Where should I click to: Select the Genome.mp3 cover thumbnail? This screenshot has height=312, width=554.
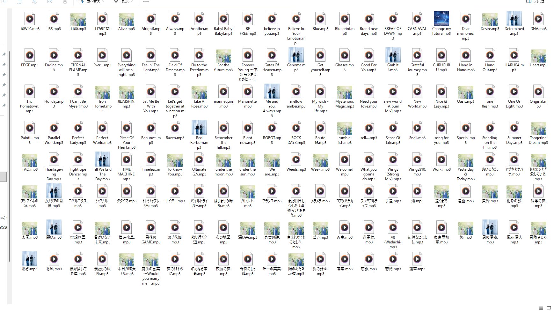click(x=296, y=55)
